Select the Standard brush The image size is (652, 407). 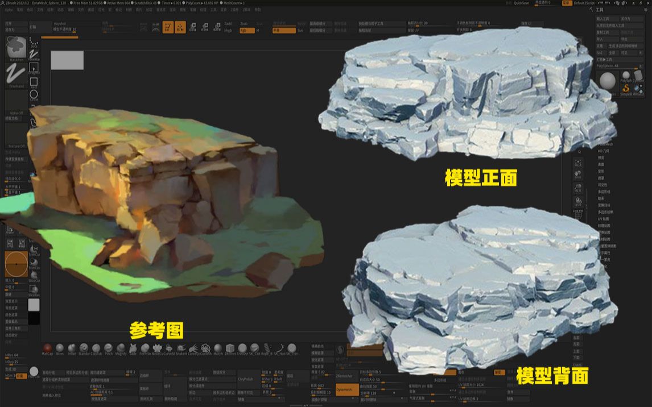tap(84, 348)
